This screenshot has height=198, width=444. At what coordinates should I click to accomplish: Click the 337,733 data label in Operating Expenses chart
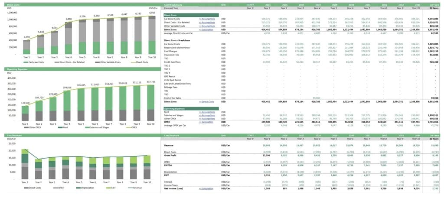coord(151,82)
